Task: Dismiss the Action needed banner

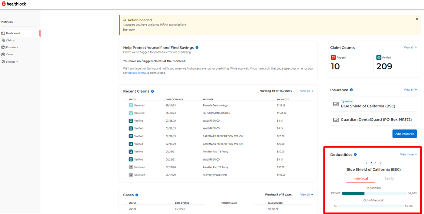Action: 417,19
